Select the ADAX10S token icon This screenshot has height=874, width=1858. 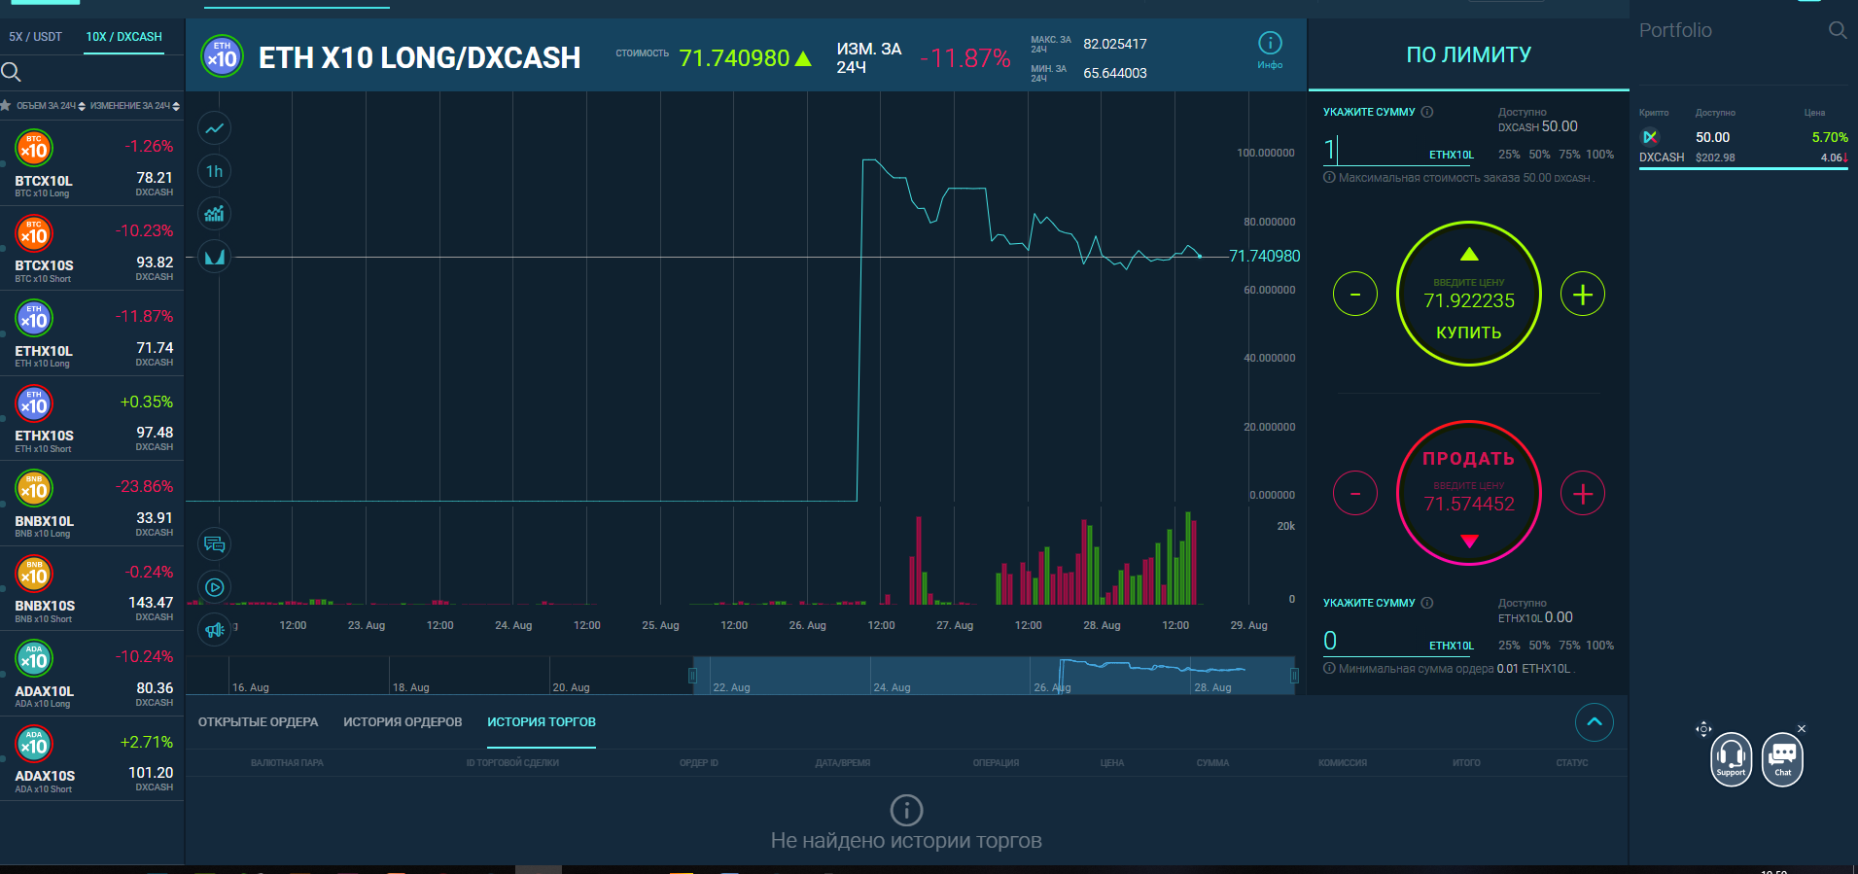click(34, 745)
